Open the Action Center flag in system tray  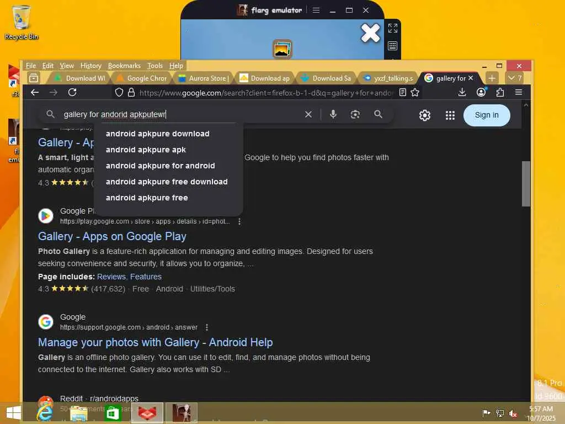[x=486, y=413]
